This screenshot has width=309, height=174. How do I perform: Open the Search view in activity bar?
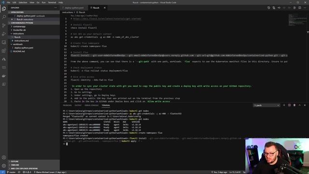click(x=4, y=17)
